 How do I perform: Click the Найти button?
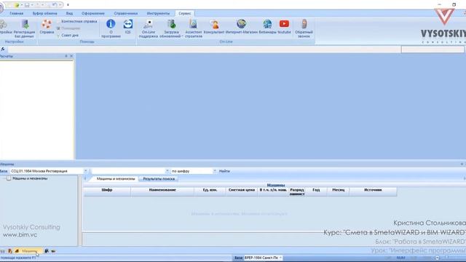[x=224, y=171]
